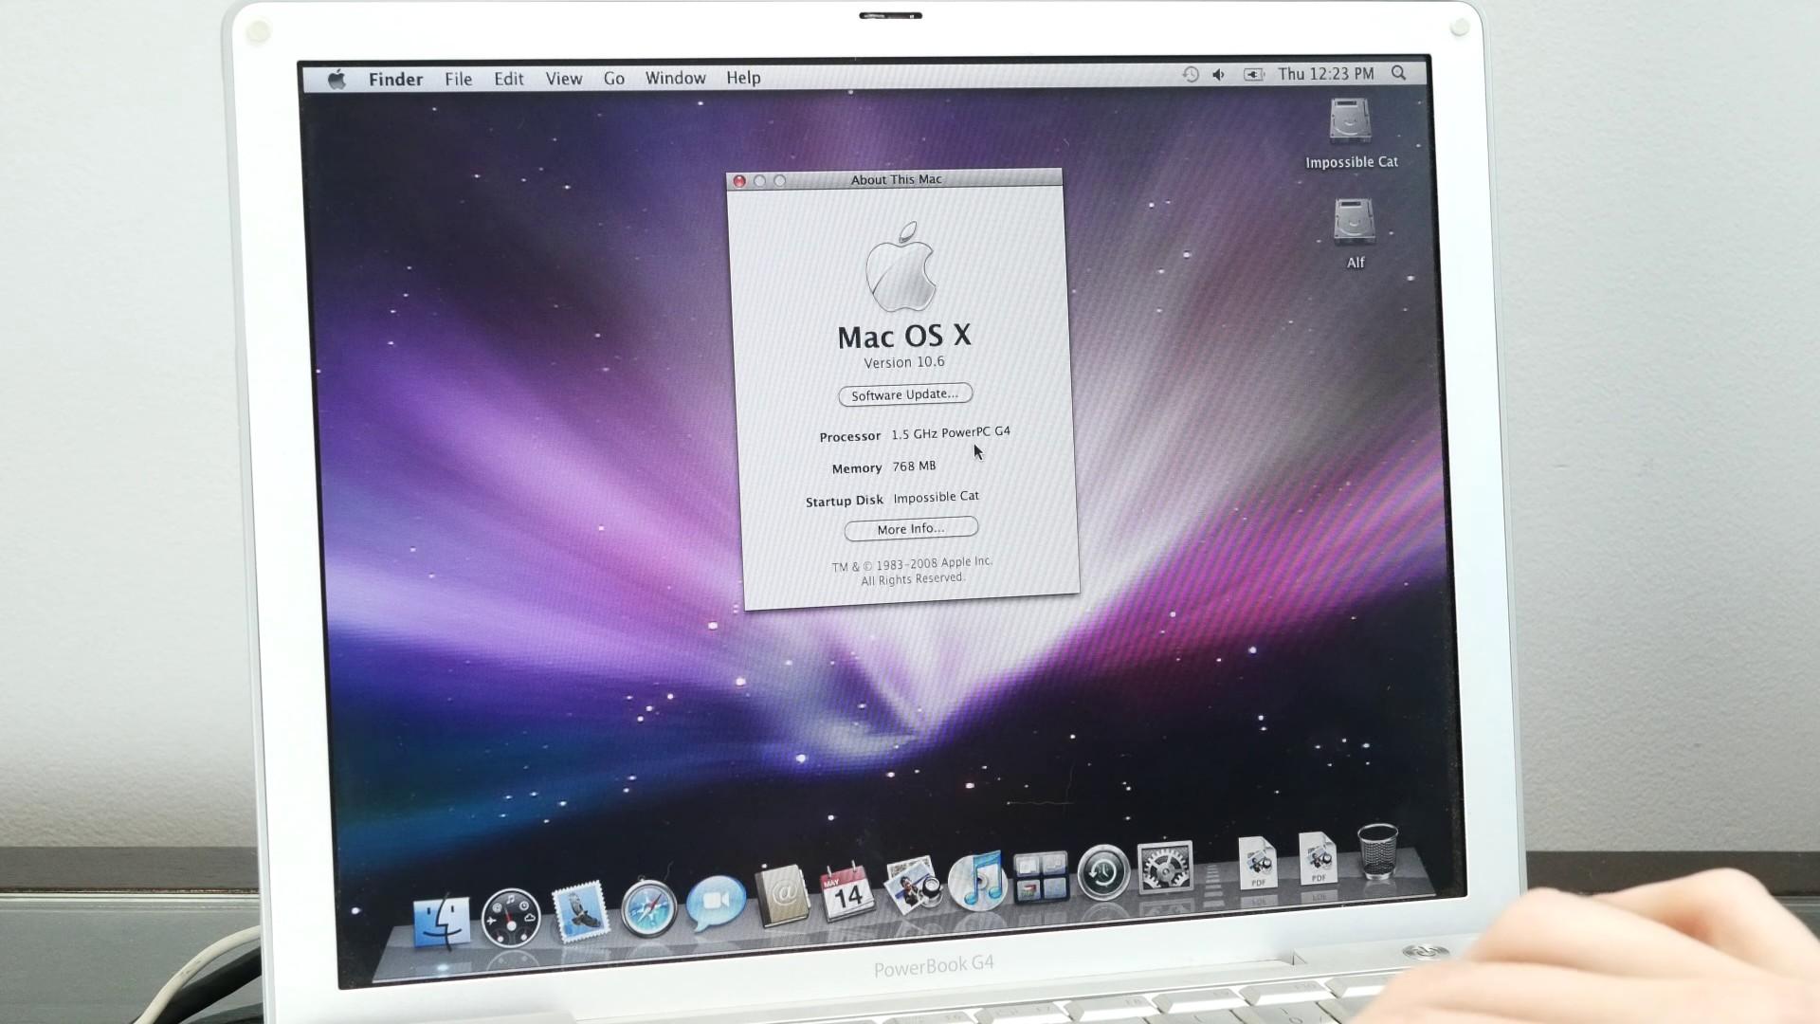Select the Impossible Cat drive icon
The width and height of the screenshot is (1820, 1024).
(1351, 121)
